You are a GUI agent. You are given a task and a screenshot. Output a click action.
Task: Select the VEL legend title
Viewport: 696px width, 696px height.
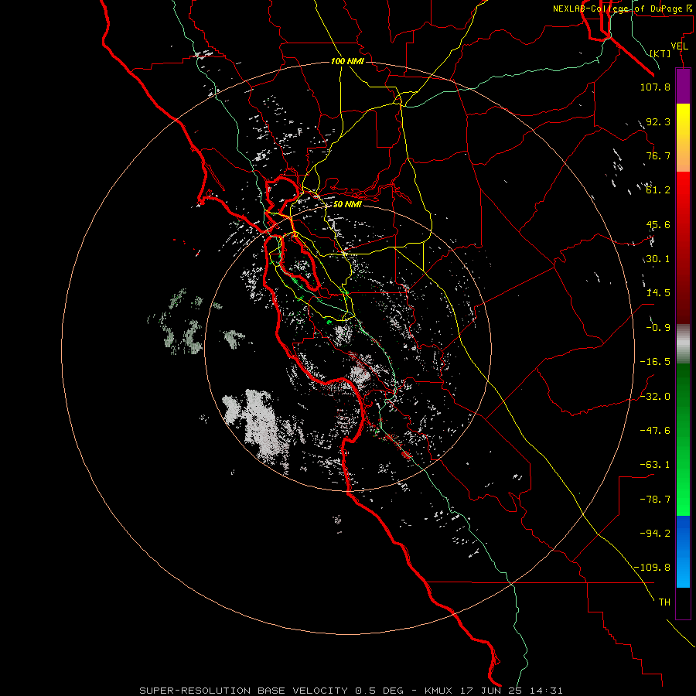[679, 46]
